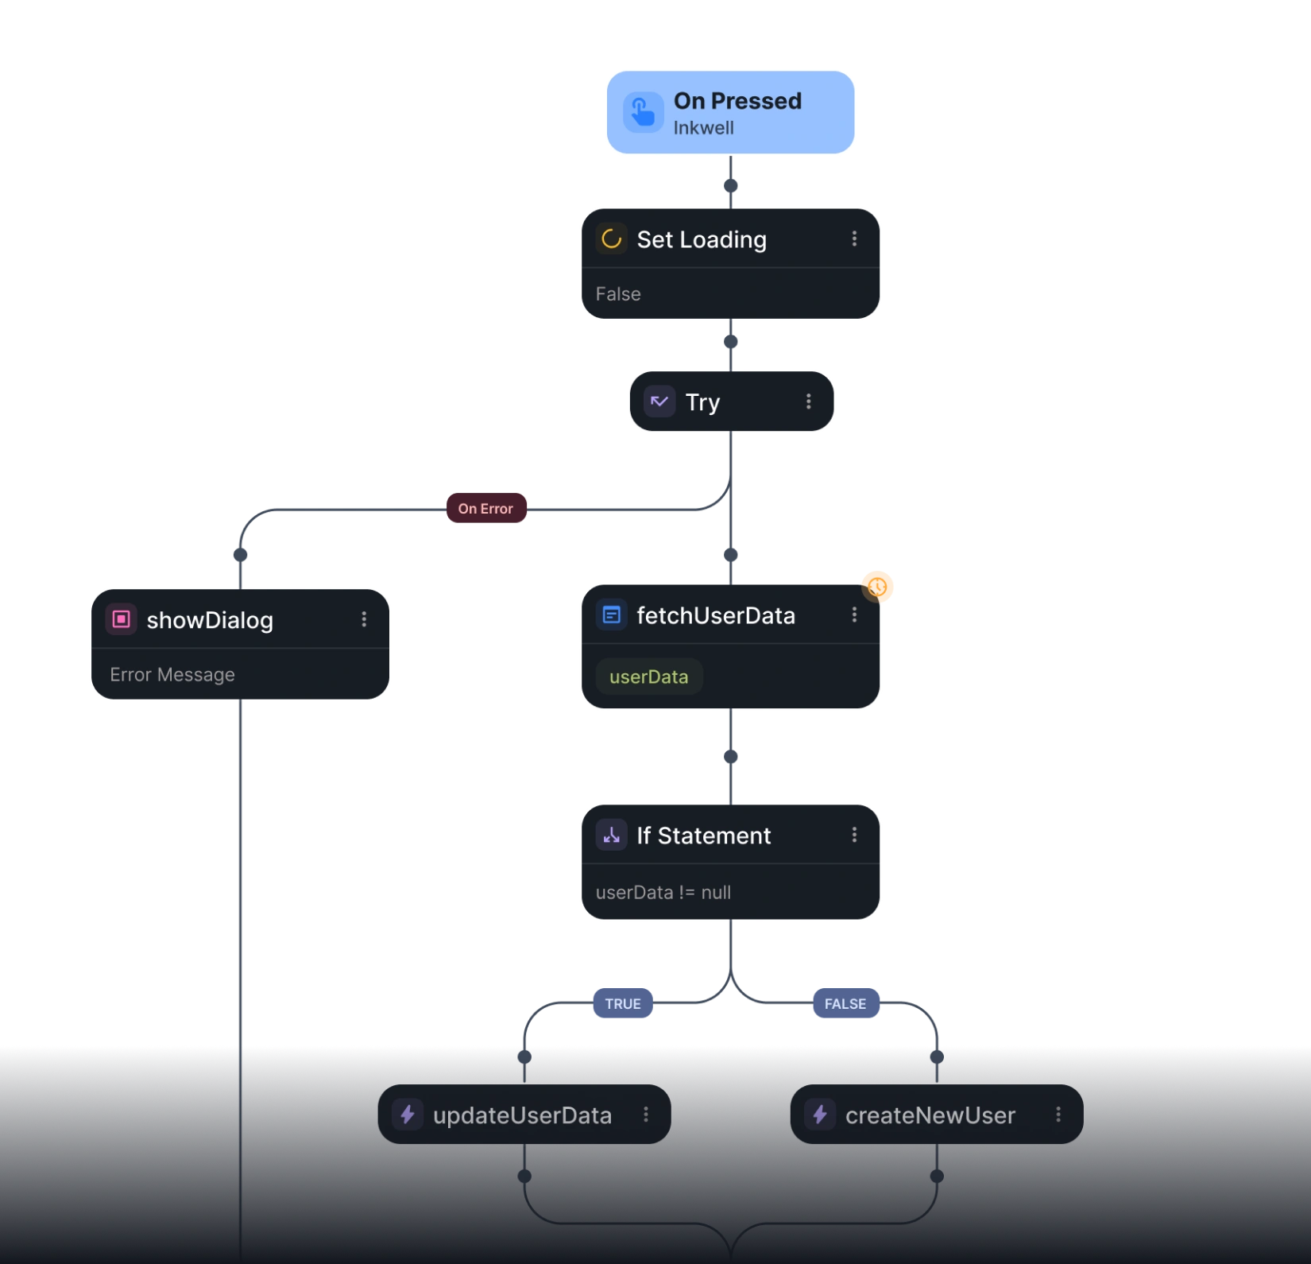Click the connector dot below Set Loading
1311x1264 pixels.
pyautogui.click(x=731, y=342)
